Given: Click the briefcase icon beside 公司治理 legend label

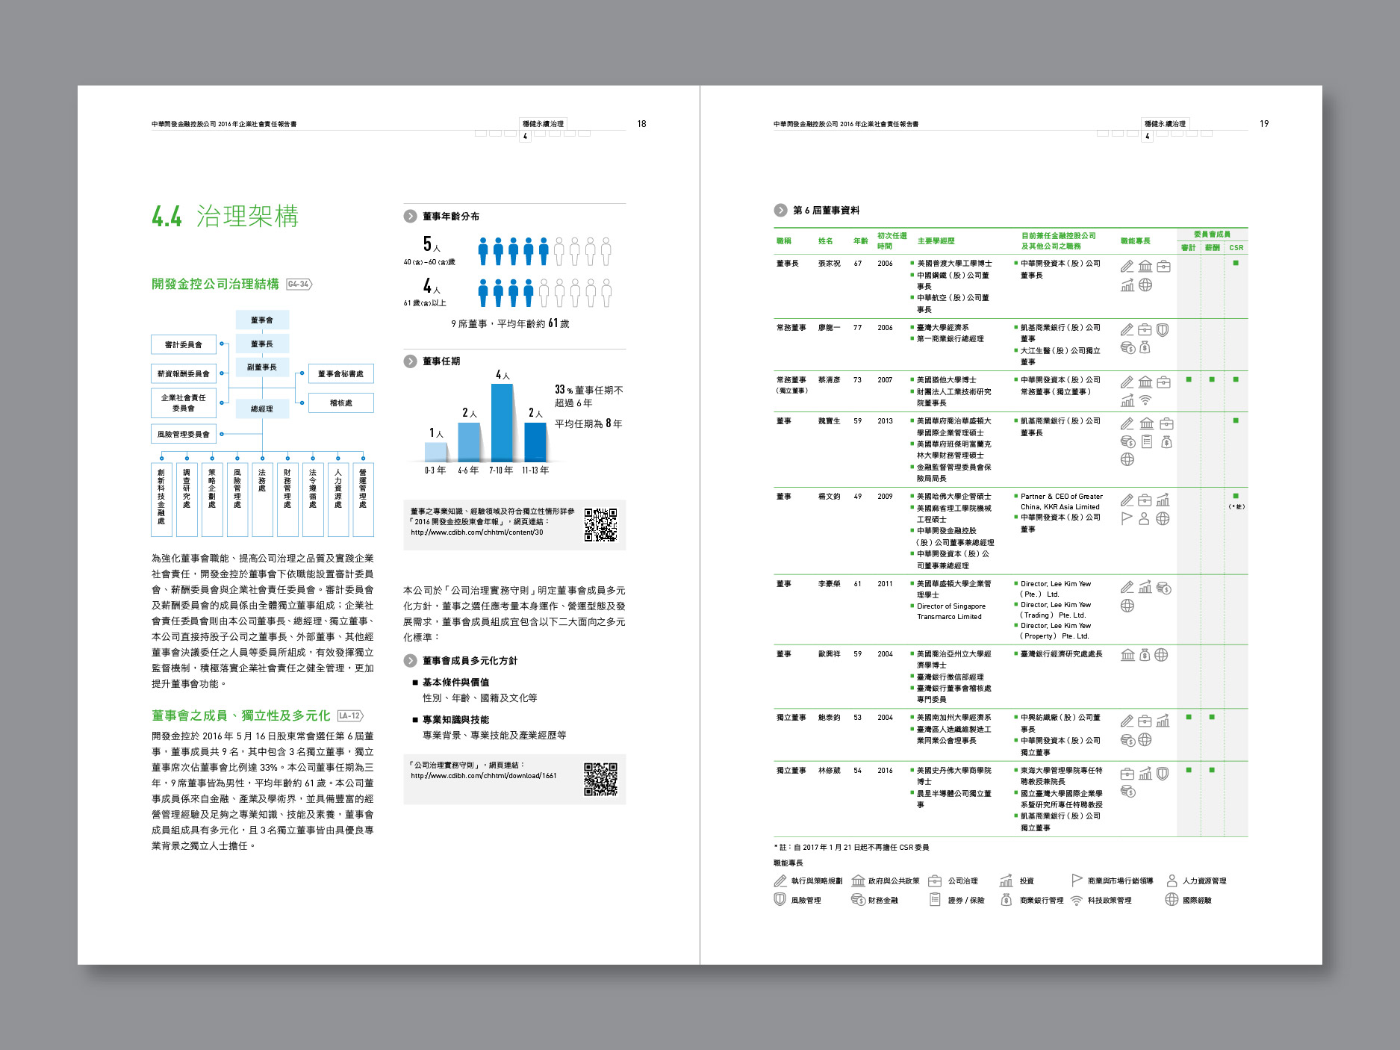Looking at the screenshot, I should point(935,880).
